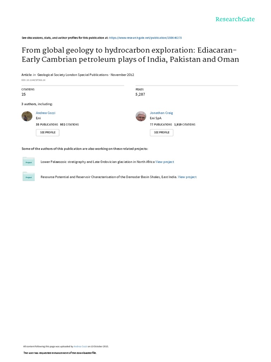Click the ResearchGate logo
The image size is (271, 362).
(235, 19)
